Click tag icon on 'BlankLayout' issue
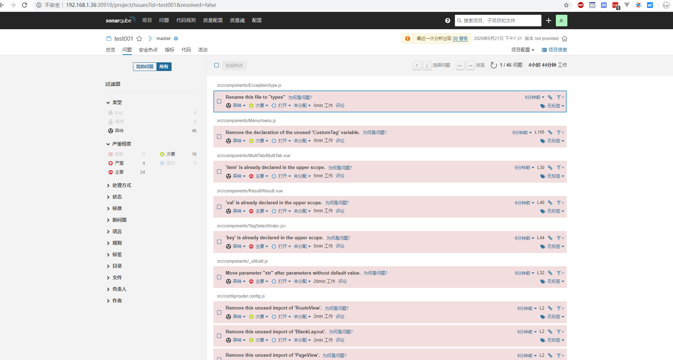The width and height of the screenshot is (673, 360). (543, 340)
